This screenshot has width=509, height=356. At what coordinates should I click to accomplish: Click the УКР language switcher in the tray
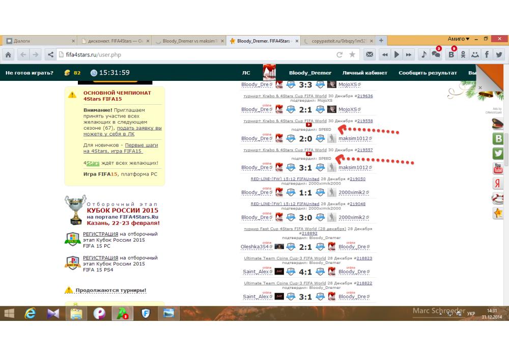point(471,314)
